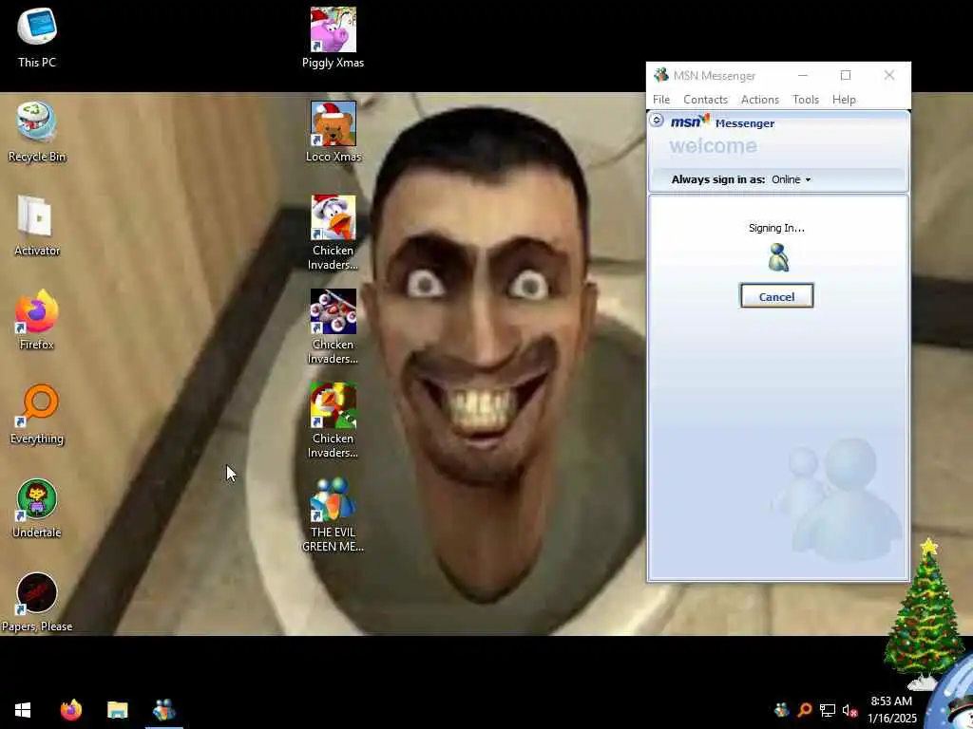This screenshot has height=729, width=973.
Task: Click MSN Messenger icon in system tray
Action: click(x=781, y=710)
